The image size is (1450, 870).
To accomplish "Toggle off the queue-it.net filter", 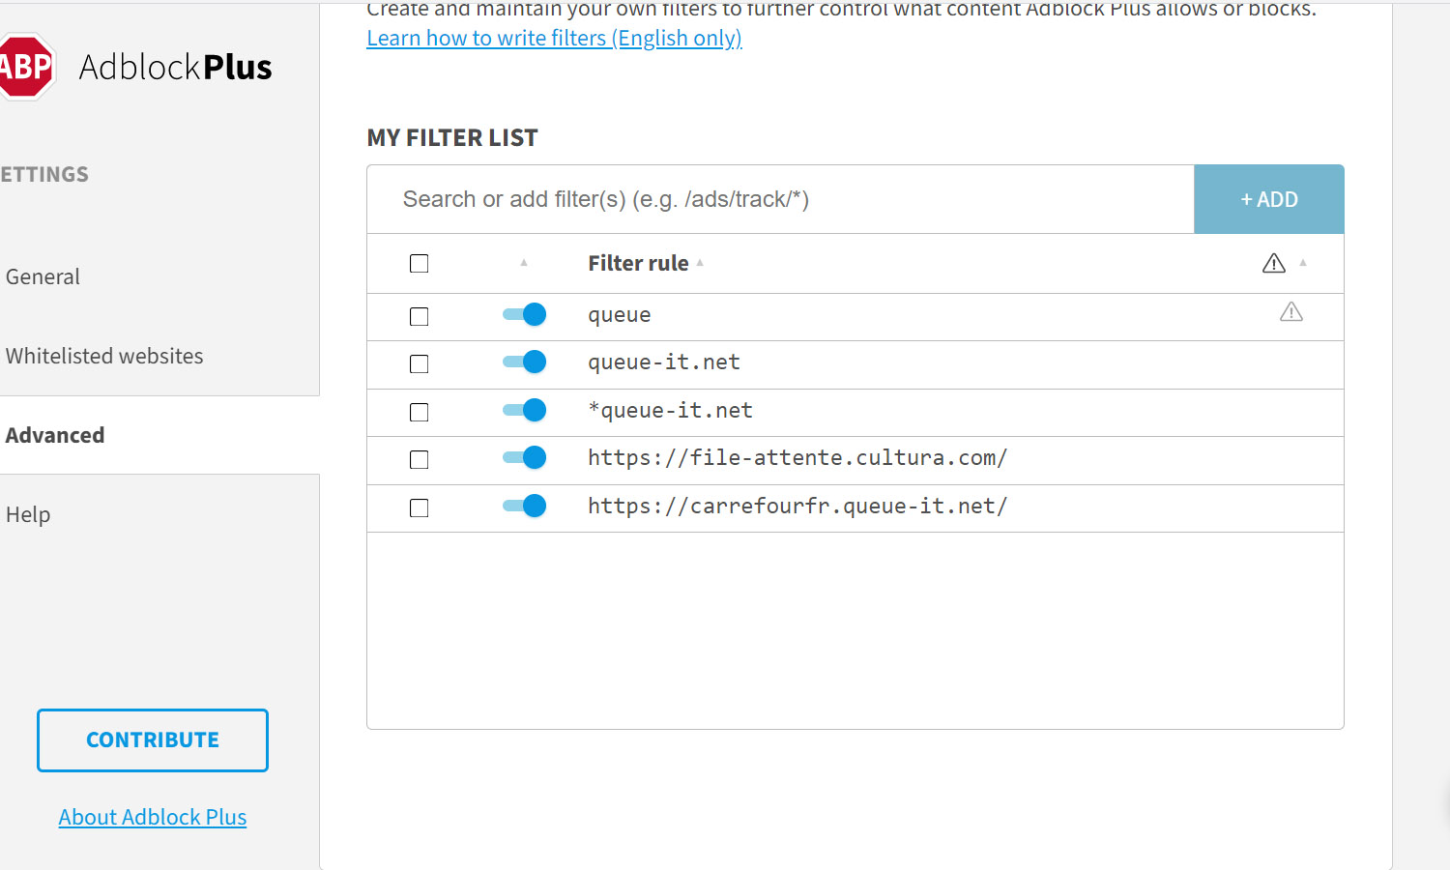I will [525, 362].
